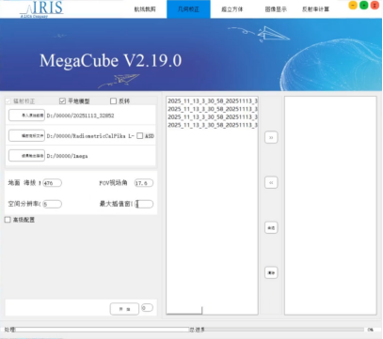Click the IRIS logo
The image size is (383, 339).
tap(41, 9)
